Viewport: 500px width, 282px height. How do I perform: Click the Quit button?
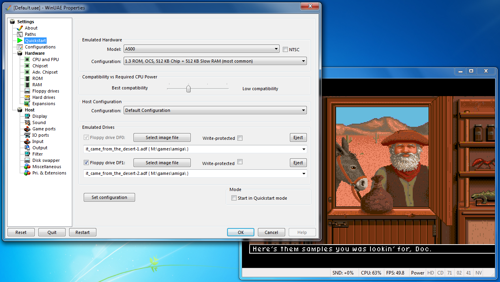[52, 232]
